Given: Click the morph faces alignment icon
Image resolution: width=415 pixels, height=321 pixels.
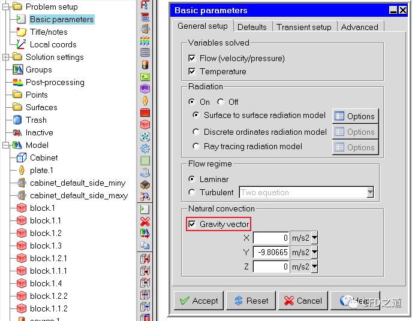Looking at the screenshot, I should point(145,258).
